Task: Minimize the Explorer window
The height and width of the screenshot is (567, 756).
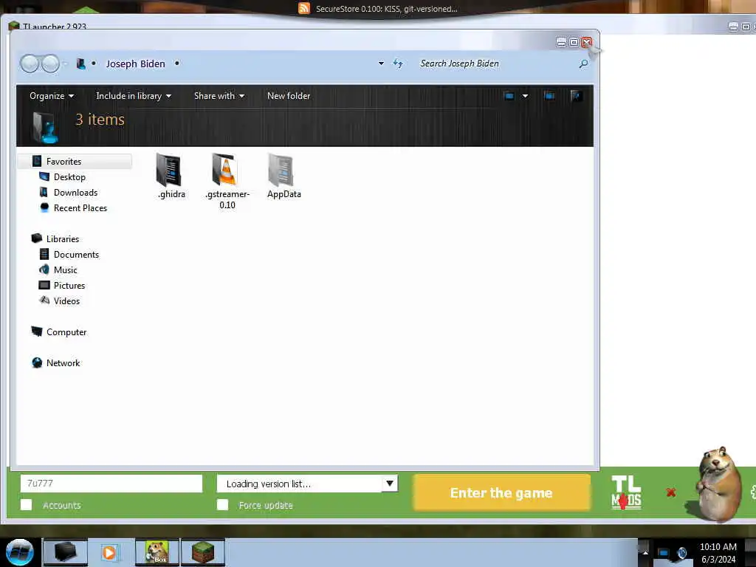Action: tap(561, 42)
